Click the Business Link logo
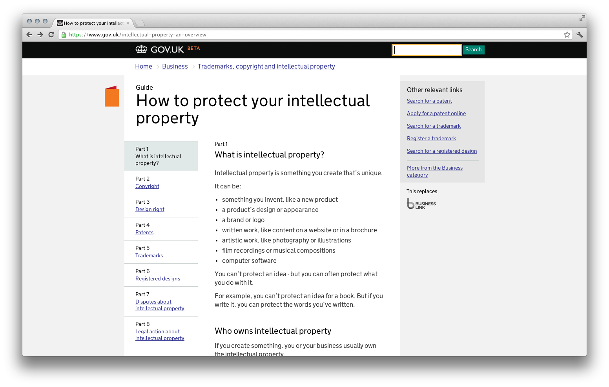609x387 pixels. coord(421,204)
